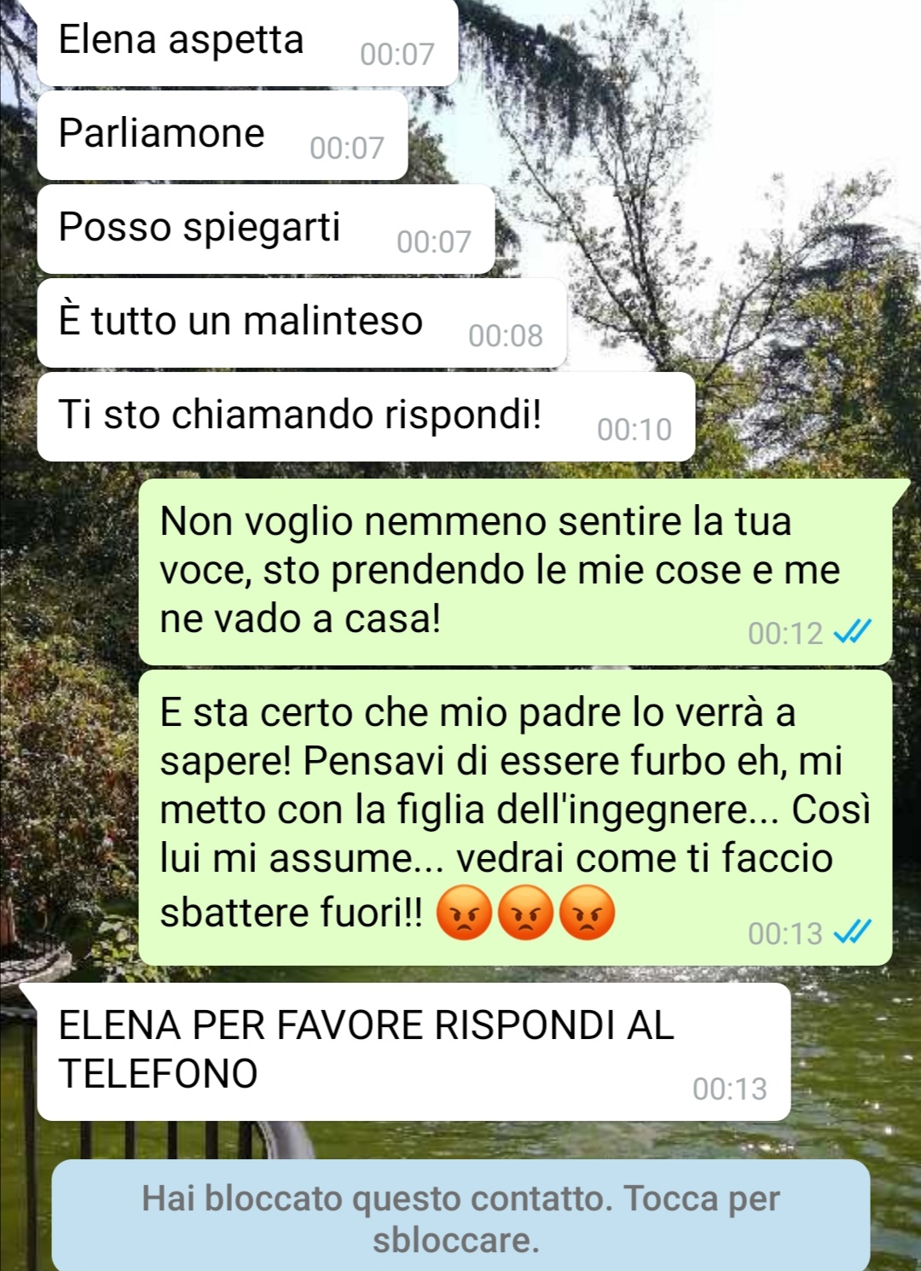The image size is (921, 1271).
Task: Click the middle angry face emoji
Action: pos(525,913)
